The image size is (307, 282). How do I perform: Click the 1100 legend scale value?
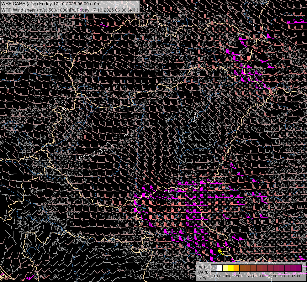pyautogui.click(x=273, y=276)
